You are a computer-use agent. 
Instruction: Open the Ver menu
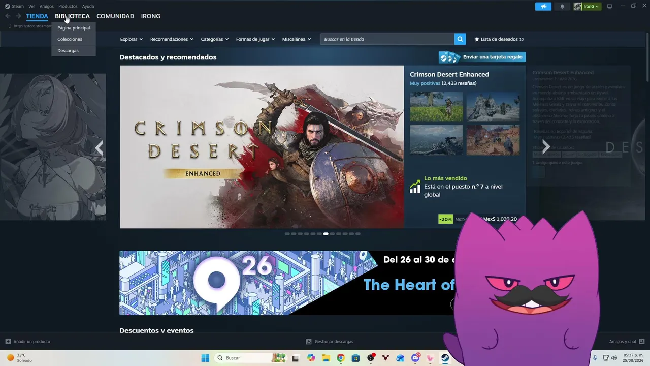click(31, 6)
